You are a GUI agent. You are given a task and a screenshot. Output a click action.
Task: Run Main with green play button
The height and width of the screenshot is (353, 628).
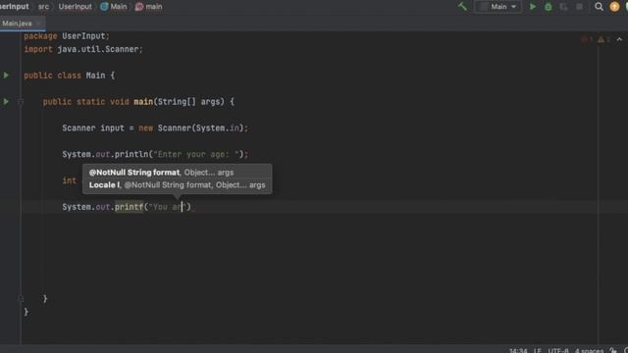click(x=533, y=7)
